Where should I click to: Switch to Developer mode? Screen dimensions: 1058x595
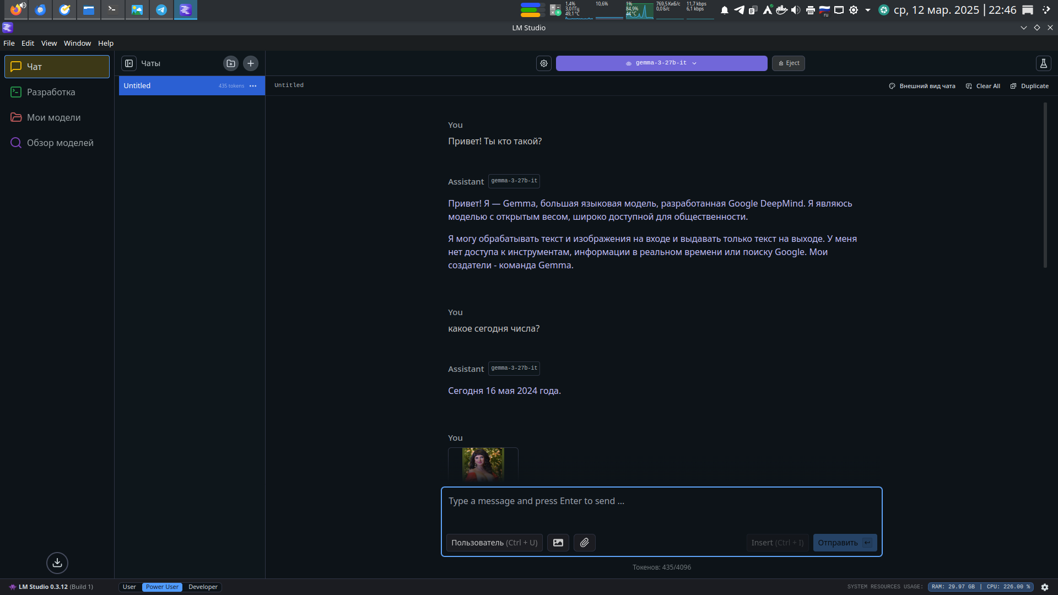click(x=203, y=587)
